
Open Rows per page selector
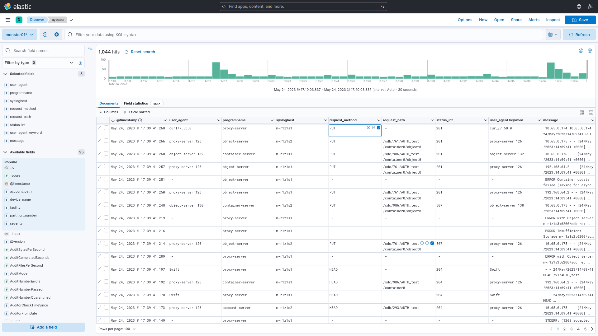click(117, 329)
